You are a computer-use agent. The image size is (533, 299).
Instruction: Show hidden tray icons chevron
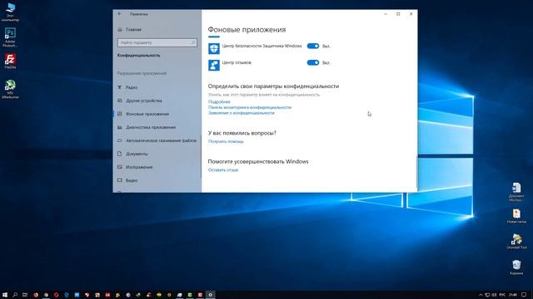tap(481, 295)
